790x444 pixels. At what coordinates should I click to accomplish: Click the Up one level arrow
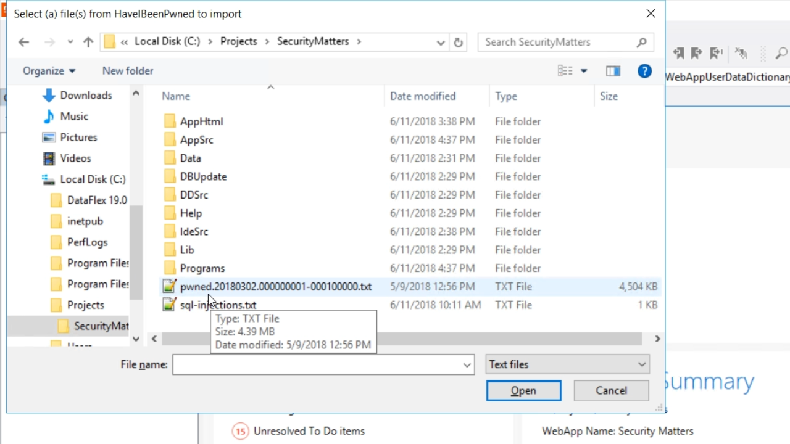point(88,42)
